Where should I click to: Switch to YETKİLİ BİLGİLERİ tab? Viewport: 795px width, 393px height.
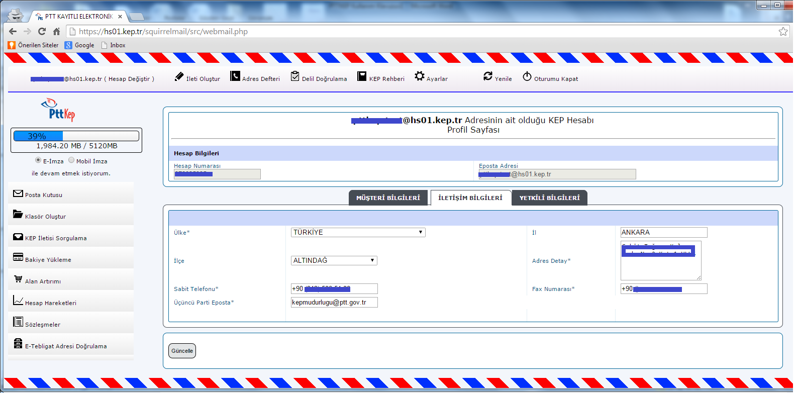click(x=549, y=198)
